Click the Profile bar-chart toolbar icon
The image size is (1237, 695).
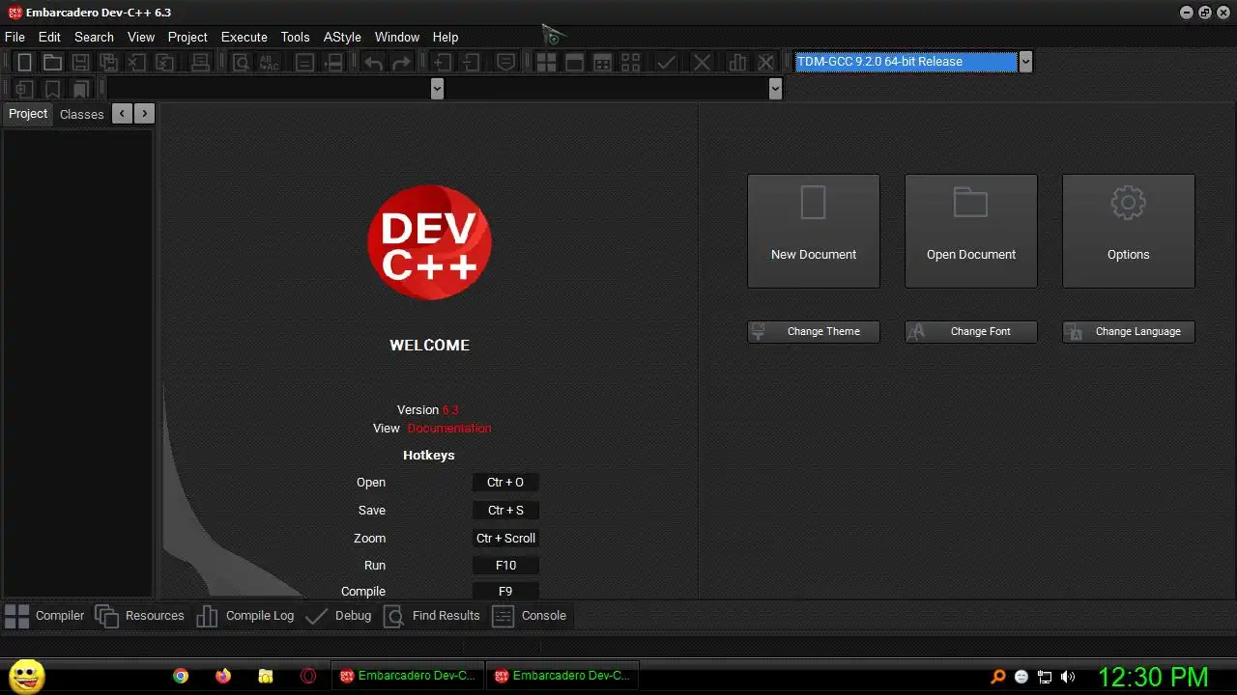tap(737, 62)
